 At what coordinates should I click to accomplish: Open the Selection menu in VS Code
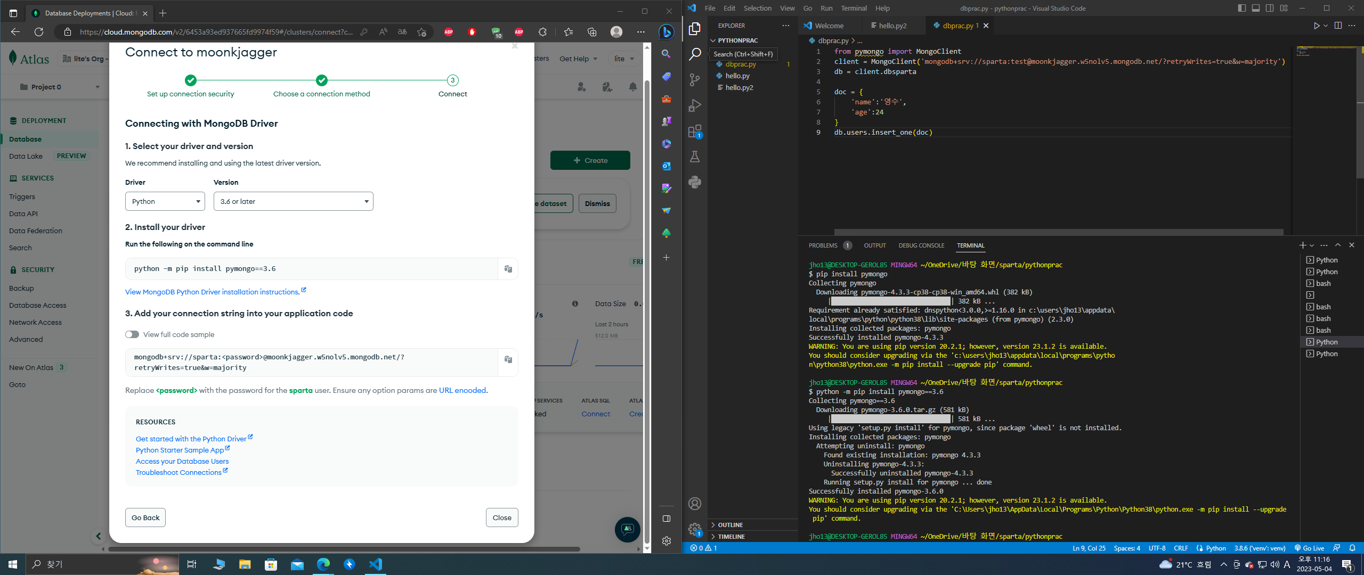point(757,8)
